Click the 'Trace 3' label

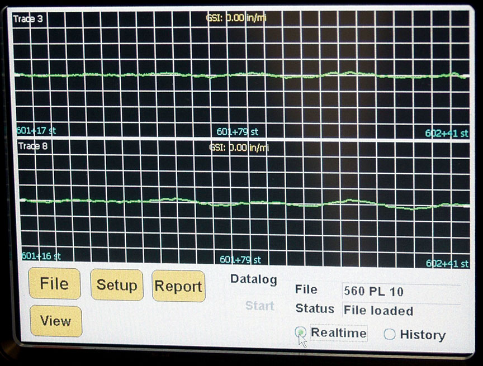pyautogui.click(x=28, y=19)
